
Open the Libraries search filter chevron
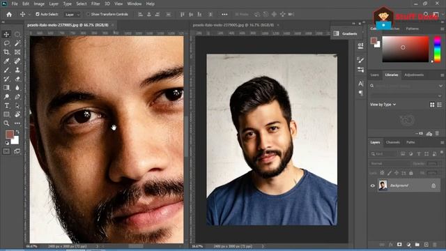(440, 86)
